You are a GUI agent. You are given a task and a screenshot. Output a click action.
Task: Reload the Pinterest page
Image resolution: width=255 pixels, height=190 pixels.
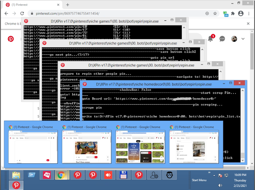[22, 14]
